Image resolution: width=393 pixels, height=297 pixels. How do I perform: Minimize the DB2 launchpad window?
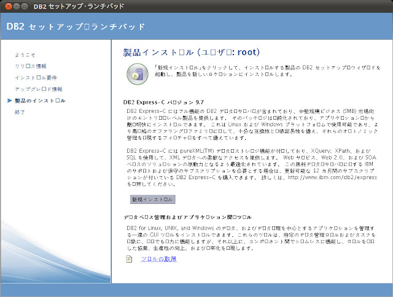coord(17,6)
